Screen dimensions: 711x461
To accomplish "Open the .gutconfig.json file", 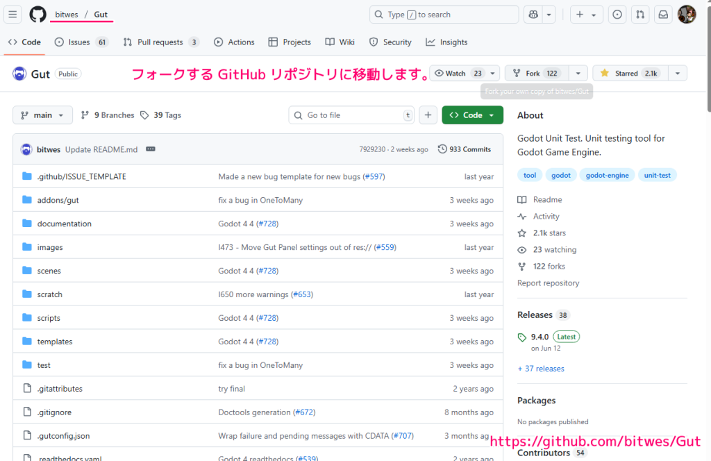I will (63, 435).
